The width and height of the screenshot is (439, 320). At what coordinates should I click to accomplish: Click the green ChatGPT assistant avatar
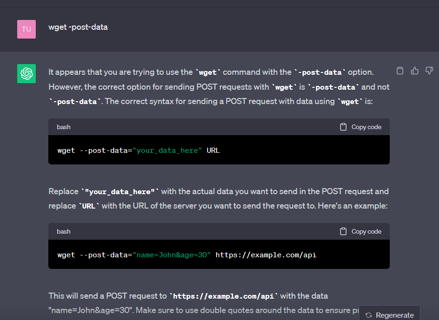point(26,73)
